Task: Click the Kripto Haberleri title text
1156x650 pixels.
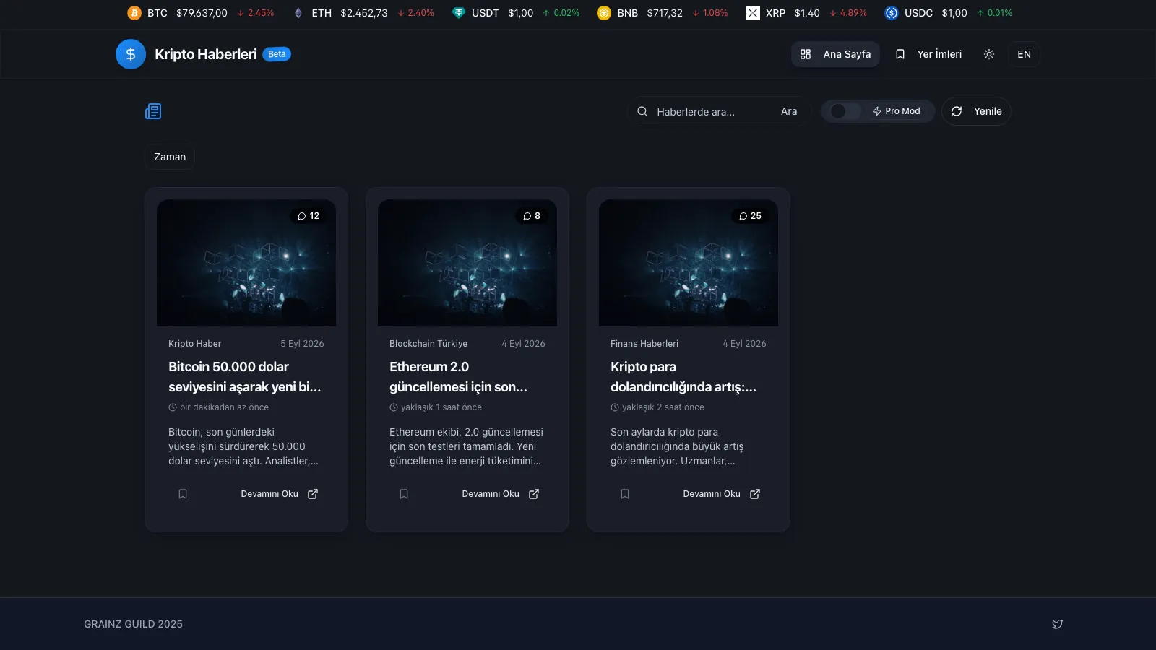Action: point(206,54)
